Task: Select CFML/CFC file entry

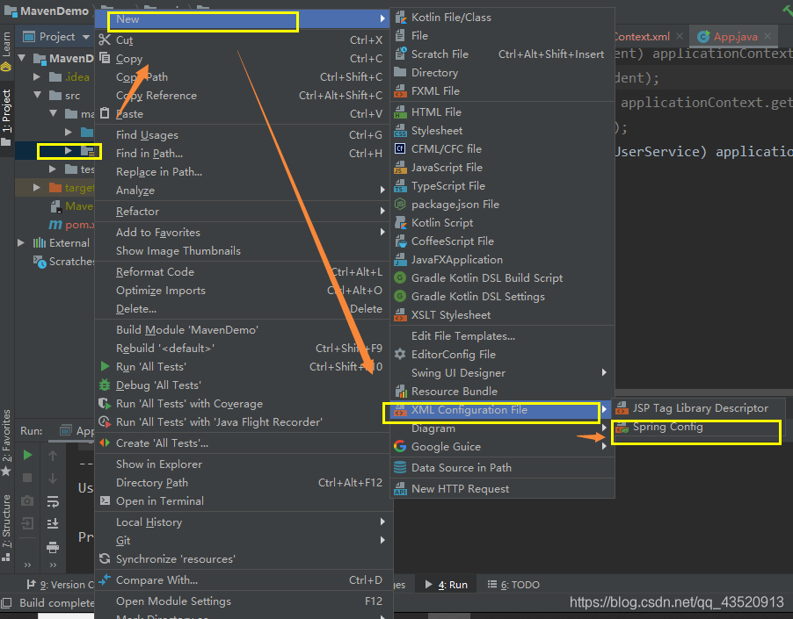Action: coord(502,149)
